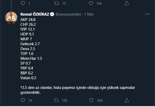Click Kemal ÖZKİRAZ's profile picture
The height and width of the screenshot is (107, 155).
(x=11, y=18)
